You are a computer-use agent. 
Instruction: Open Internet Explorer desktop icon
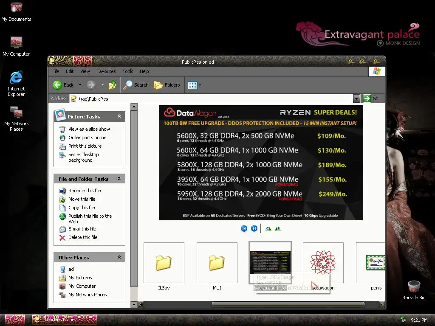coord(16,84)
